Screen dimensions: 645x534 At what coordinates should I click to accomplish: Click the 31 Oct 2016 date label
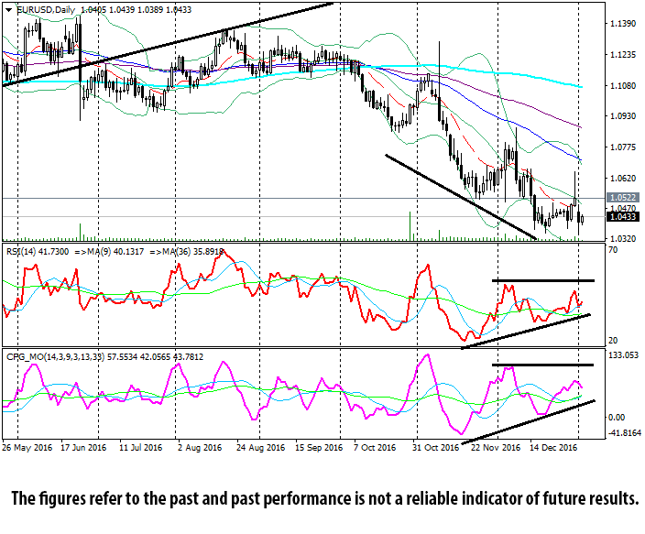point(435,447)
